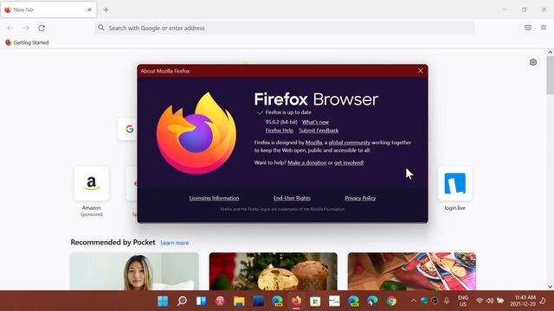Open the Pocket story with magazines photo
The width and height of the screenshot is (554, 311).
pos(412,271)
